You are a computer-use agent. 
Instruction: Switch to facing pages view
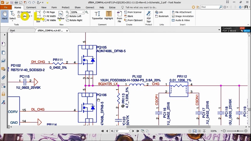(x=199, y=131)
